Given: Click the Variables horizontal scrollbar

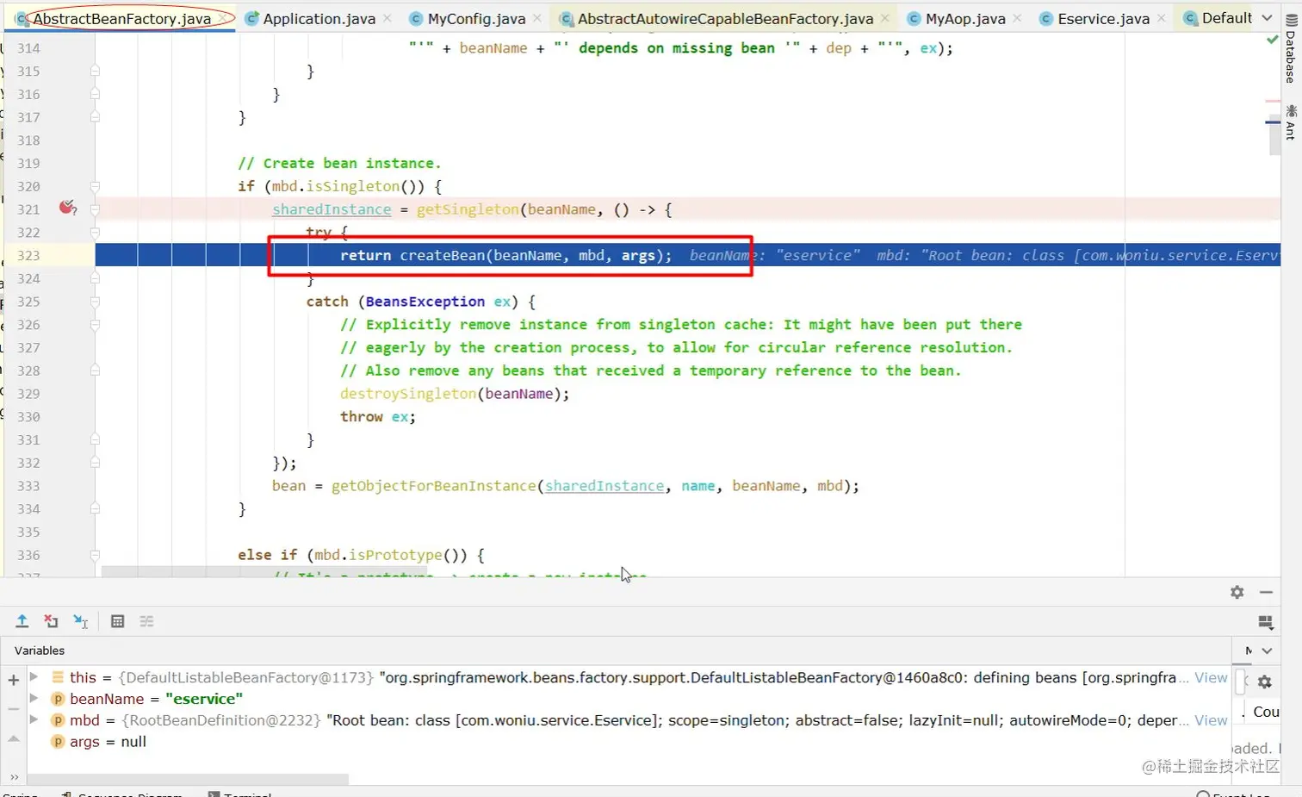Looking at the screenshot, I should click(x=188, y=779).
